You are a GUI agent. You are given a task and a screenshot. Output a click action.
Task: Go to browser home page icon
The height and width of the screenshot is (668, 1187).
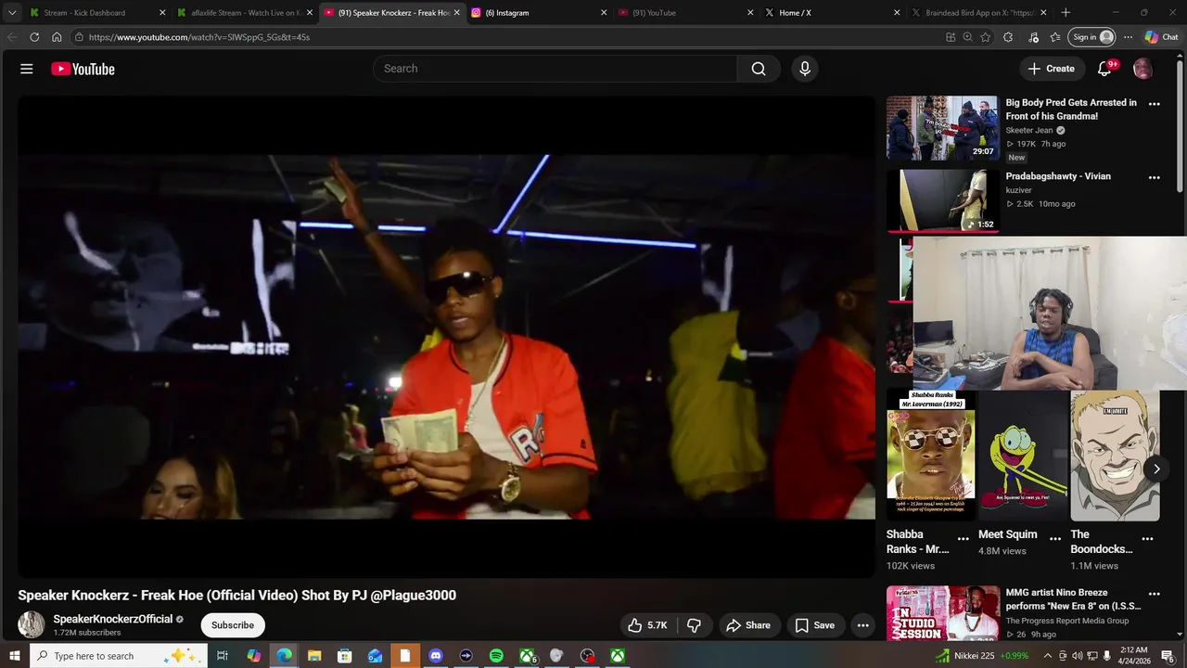[x=57, y=37]
